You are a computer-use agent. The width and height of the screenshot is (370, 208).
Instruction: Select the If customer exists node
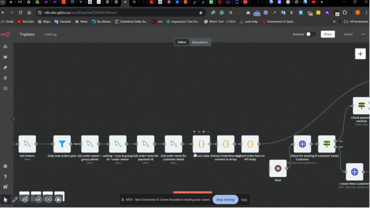(327, 144)
